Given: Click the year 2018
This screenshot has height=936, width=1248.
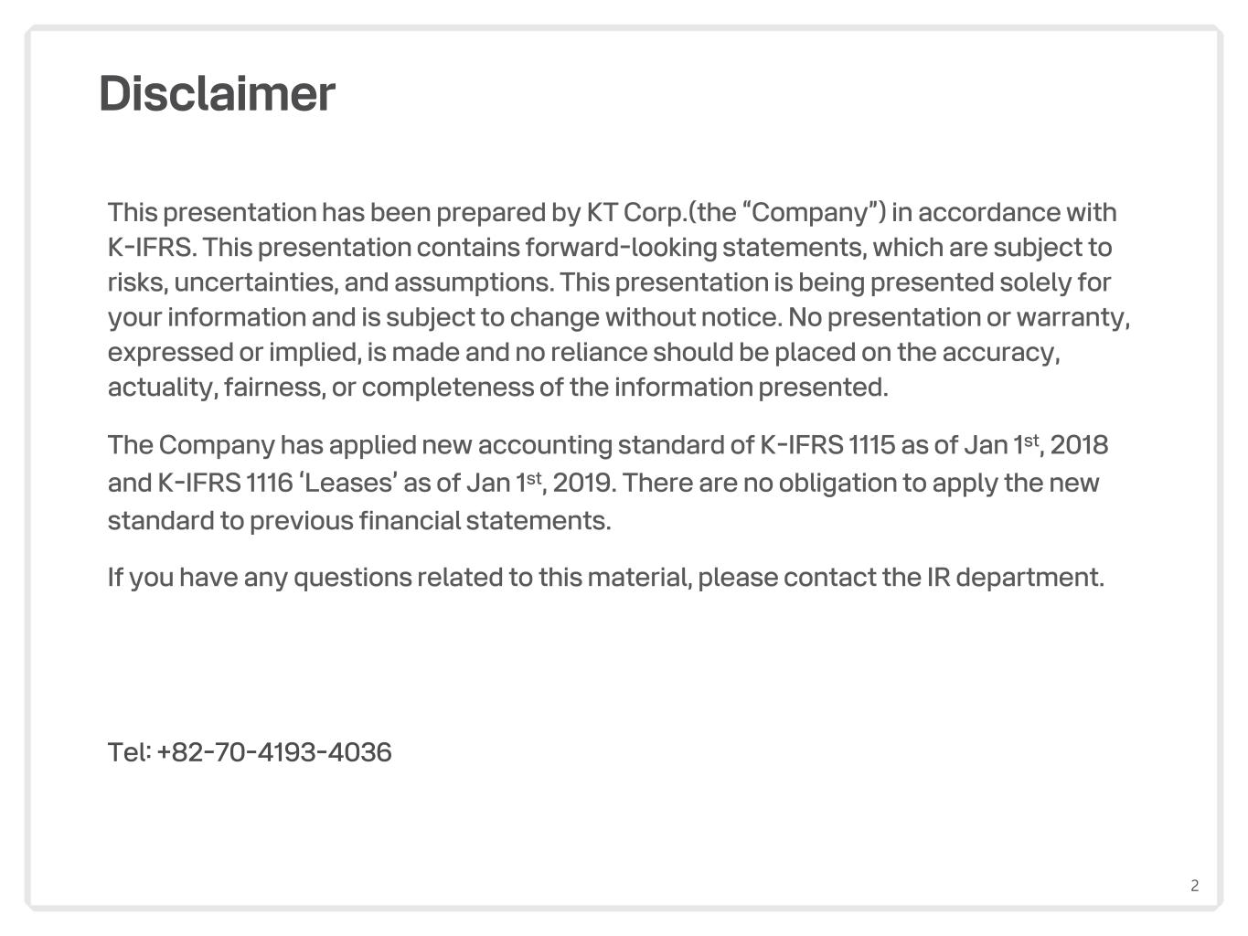Looking at the screenshot, I should [x=1079, y=445].
